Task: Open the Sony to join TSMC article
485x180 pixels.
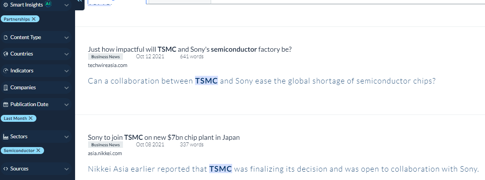Action: (x=164, y=137)
